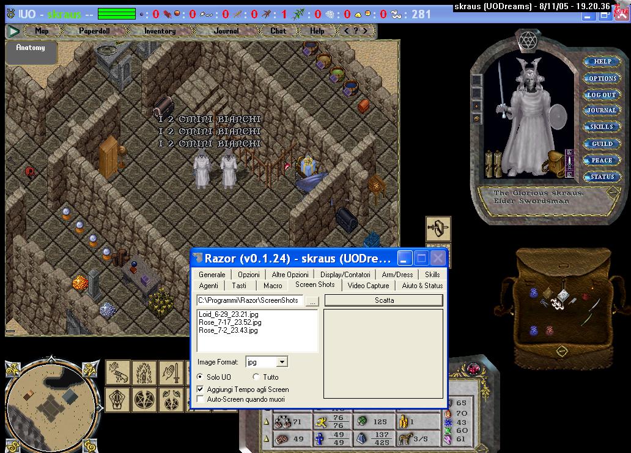Toggle the stat lock arrow beside brain icon
Image resolution: width=631 pixels, height=453 pixels.
tap(267, 439)
